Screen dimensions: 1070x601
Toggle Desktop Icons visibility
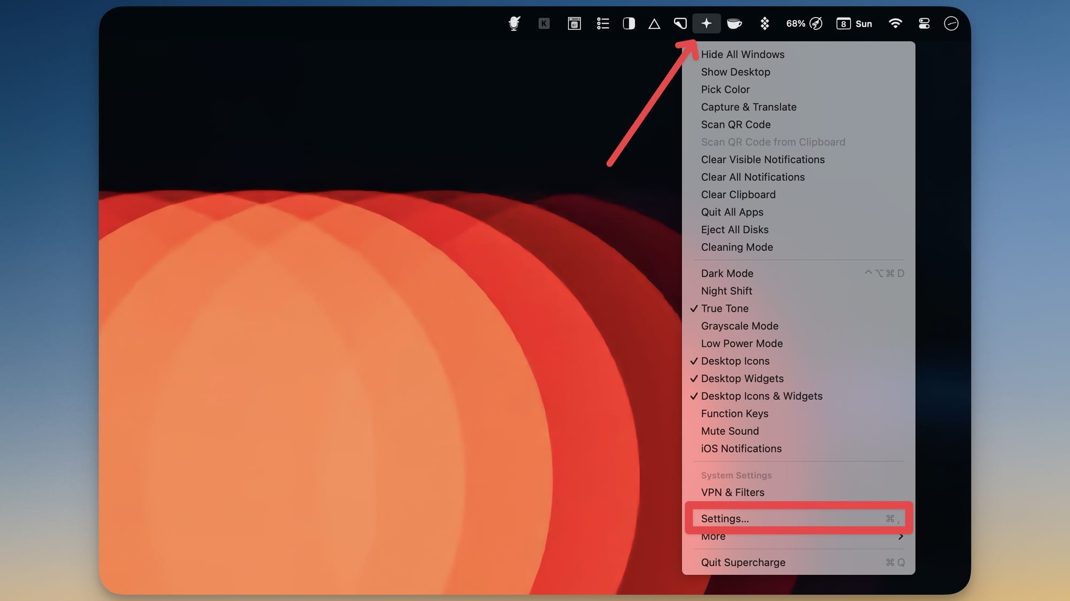click(798, 361)
